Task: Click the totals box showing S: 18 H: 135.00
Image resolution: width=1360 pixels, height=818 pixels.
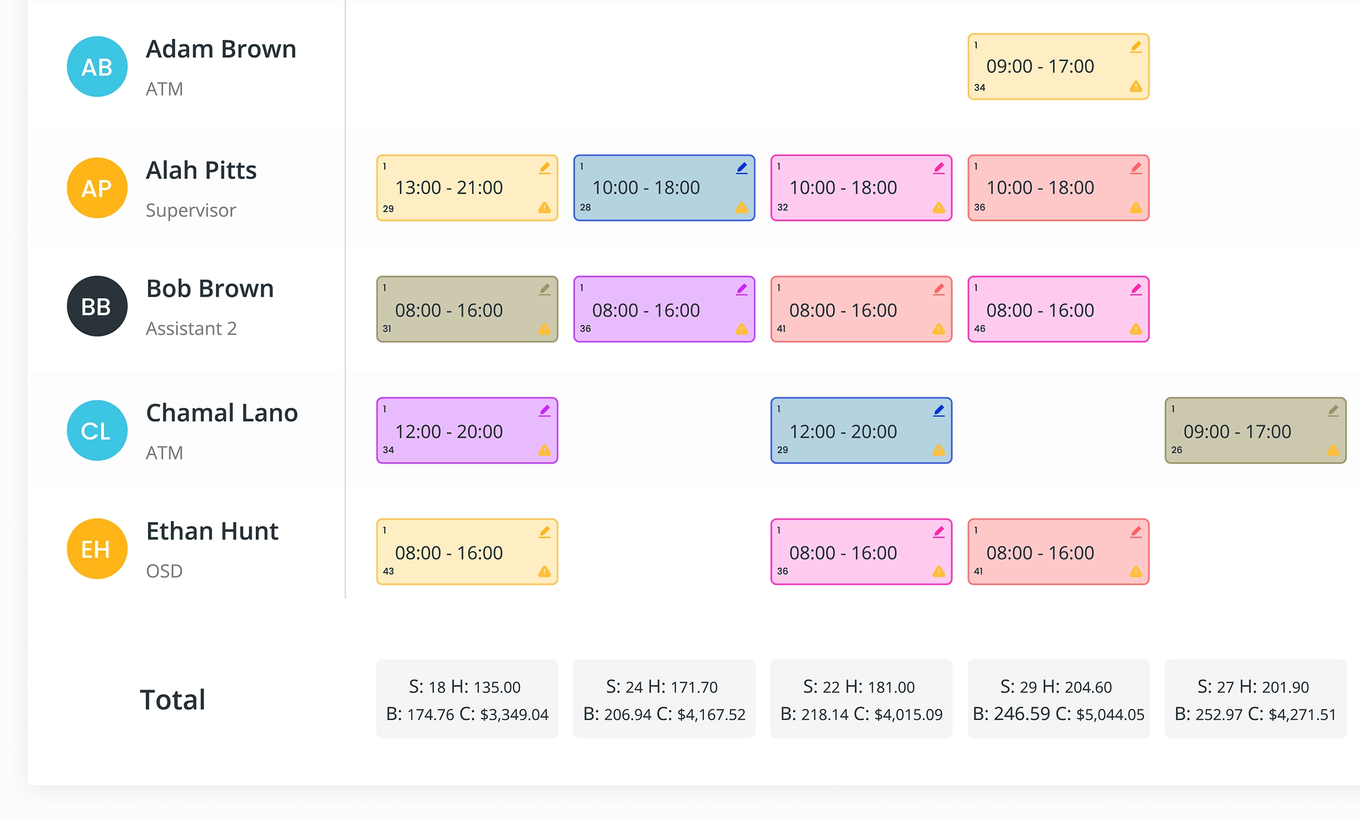Action: 467,699
